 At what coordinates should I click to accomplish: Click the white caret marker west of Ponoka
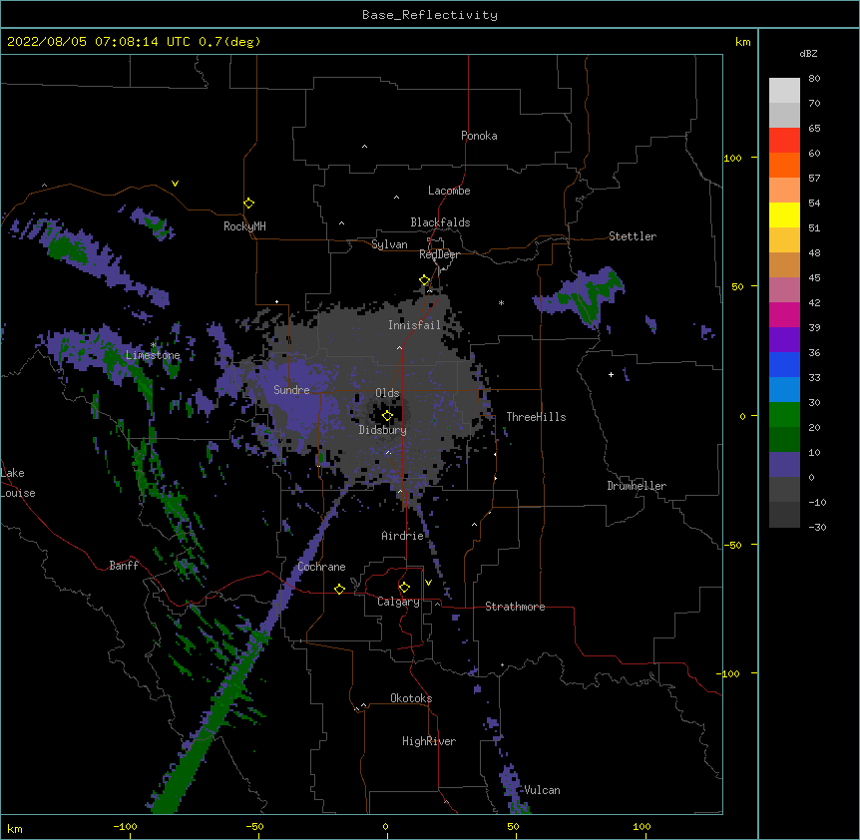365,147
